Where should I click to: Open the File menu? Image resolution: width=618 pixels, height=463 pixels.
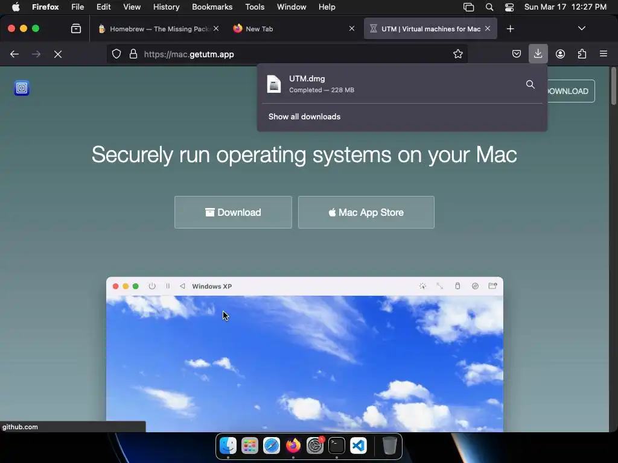[78, 7]
